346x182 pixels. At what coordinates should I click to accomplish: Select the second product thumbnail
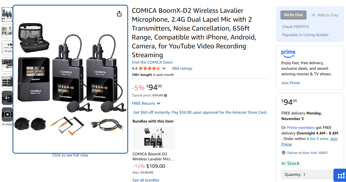[x=7, y=31]
